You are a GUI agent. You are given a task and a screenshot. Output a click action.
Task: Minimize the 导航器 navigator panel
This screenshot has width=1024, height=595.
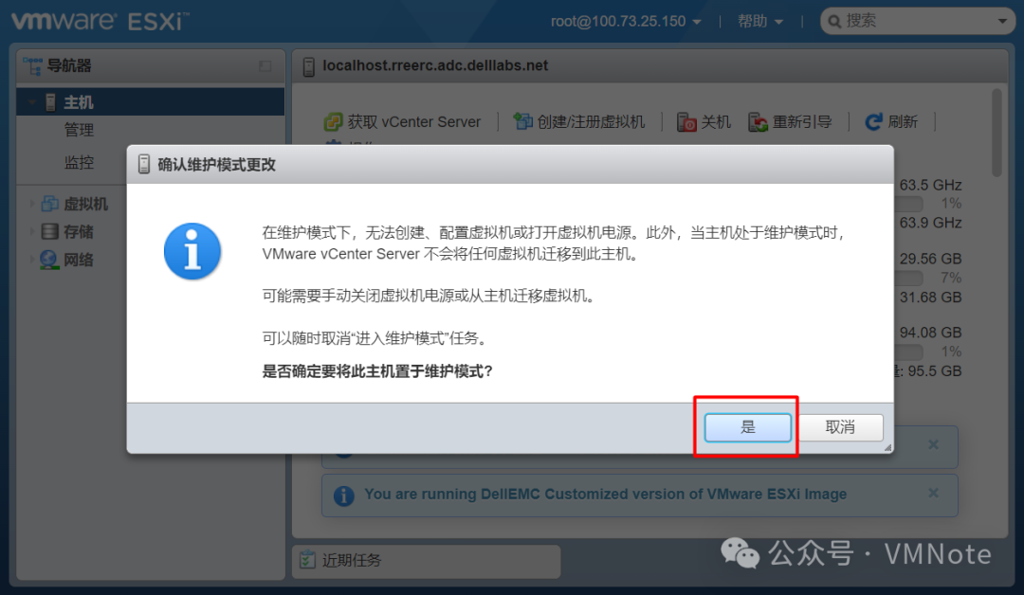click(265, 66)
